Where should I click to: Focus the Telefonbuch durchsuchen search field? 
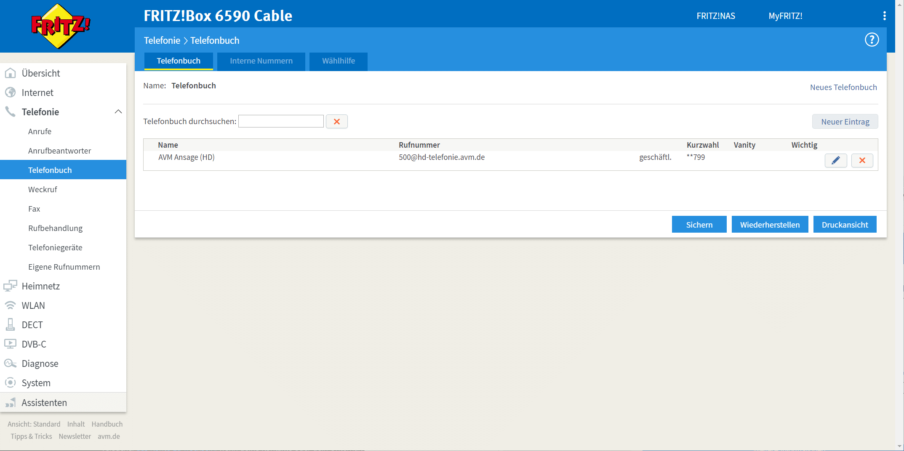[281, 122]
